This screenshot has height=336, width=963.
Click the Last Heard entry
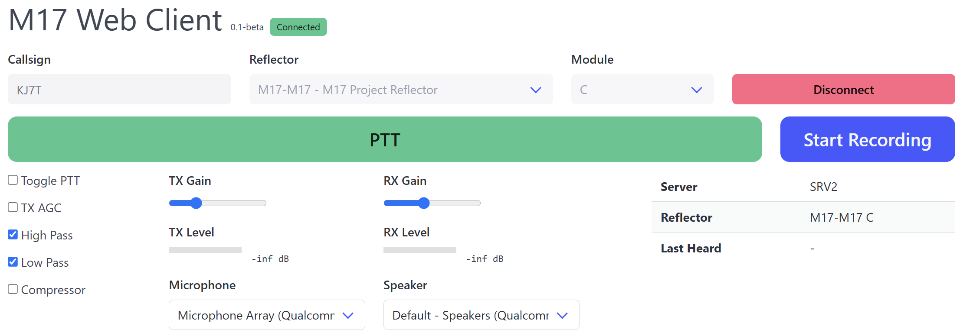802,248
